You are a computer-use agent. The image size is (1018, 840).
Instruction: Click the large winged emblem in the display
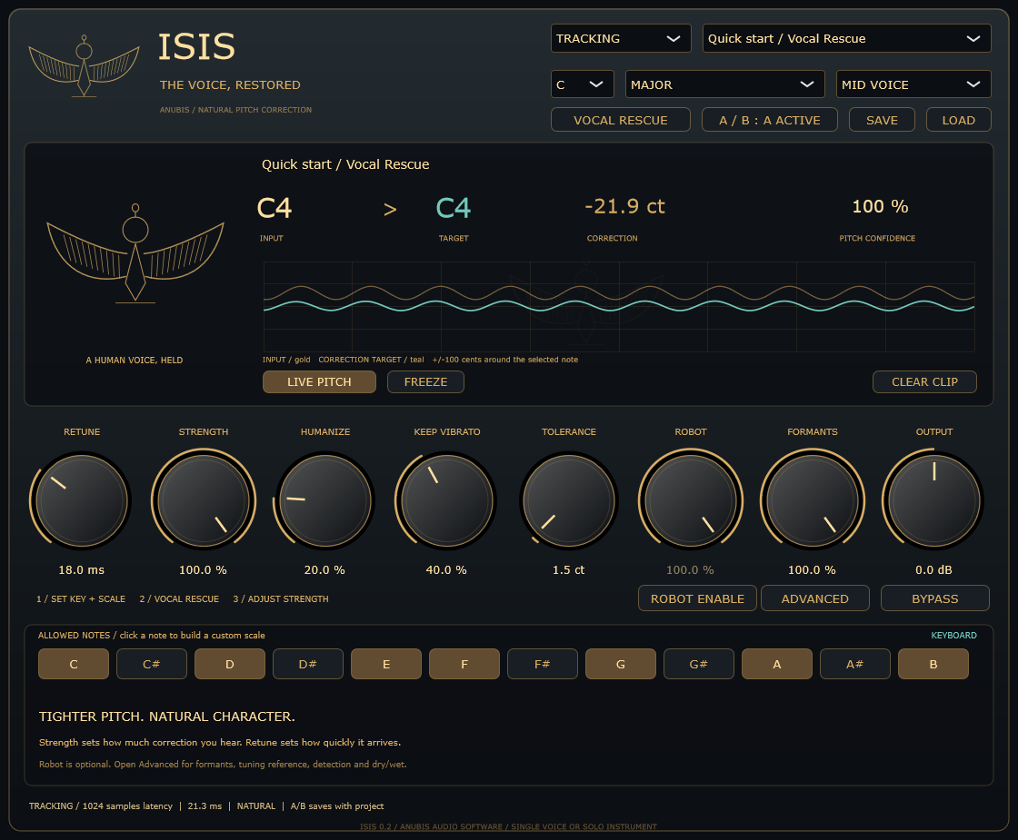click(x=135, y=254)
